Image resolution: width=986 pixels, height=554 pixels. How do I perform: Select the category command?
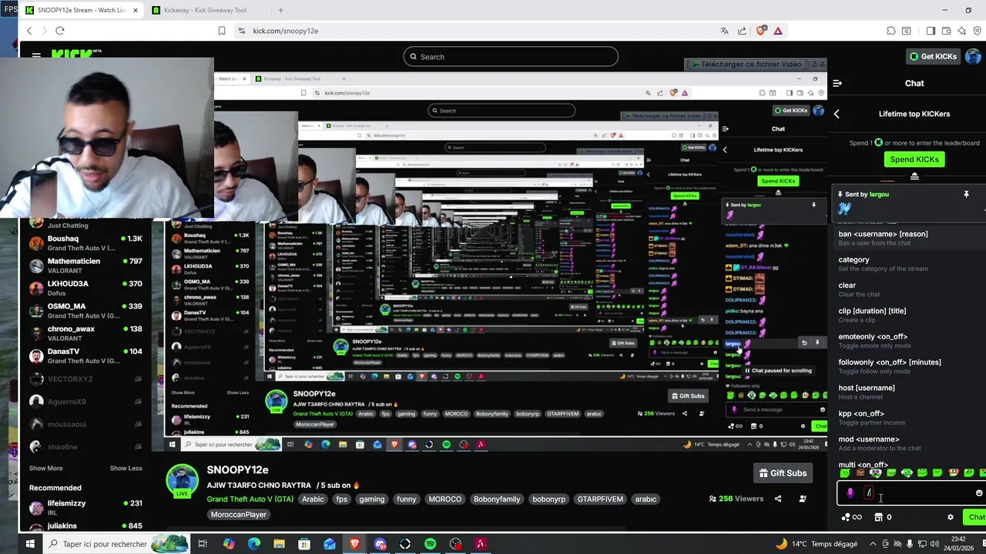coord(907,264)
